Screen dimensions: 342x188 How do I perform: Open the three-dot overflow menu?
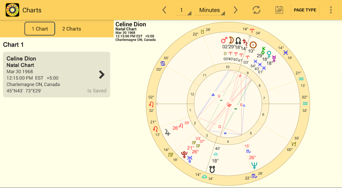[331, 10]
